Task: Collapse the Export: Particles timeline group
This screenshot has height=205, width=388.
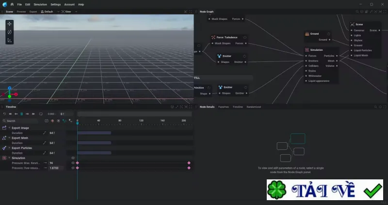Action: pyautogui.click(x=9, y=148)
